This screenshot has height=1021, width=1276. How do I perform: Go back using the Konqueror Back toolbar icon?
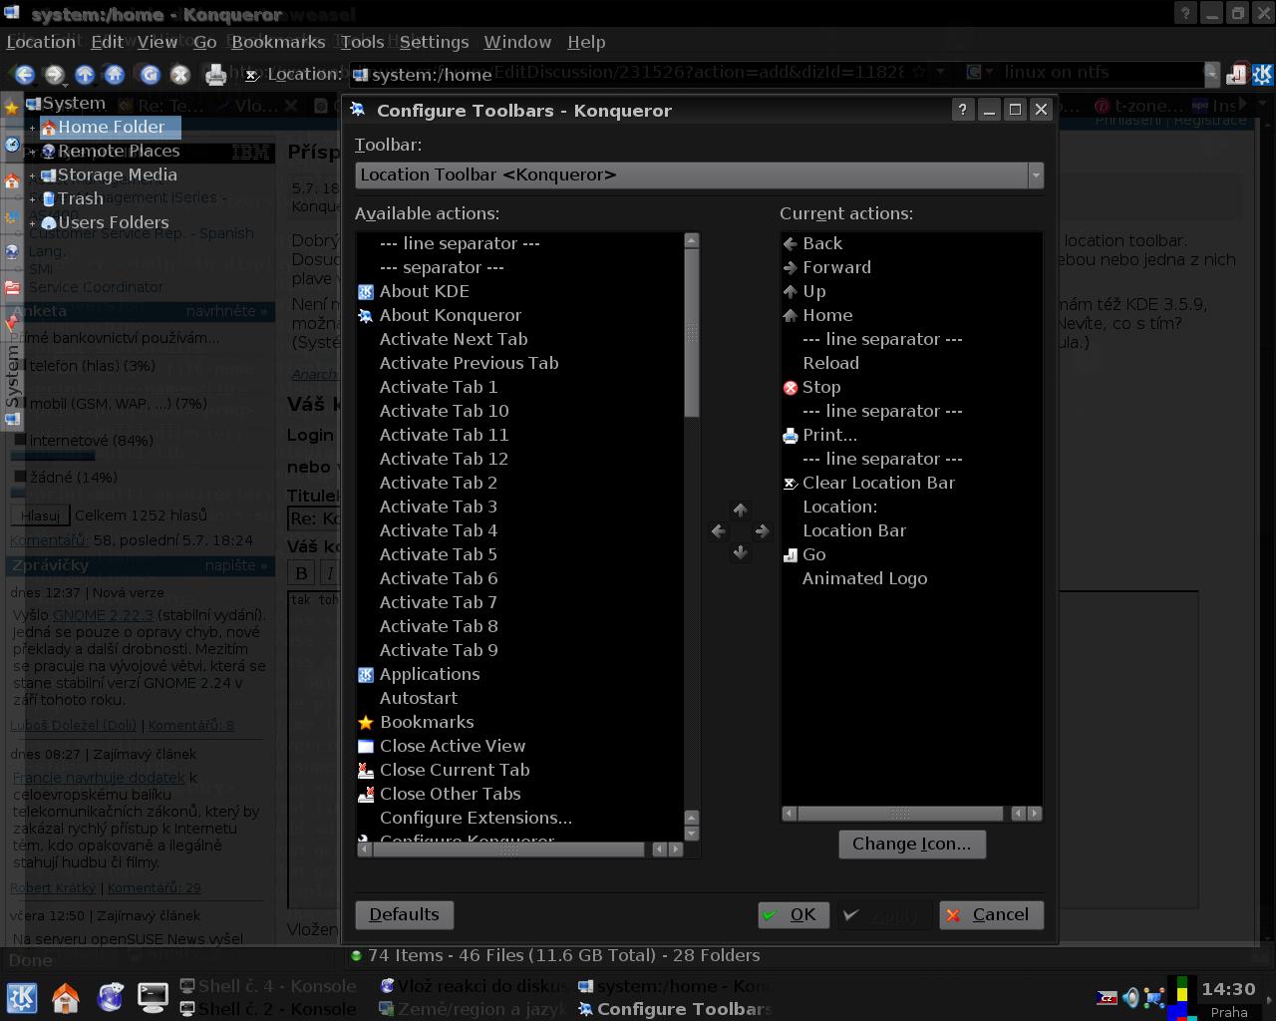[x=24, y=74]
